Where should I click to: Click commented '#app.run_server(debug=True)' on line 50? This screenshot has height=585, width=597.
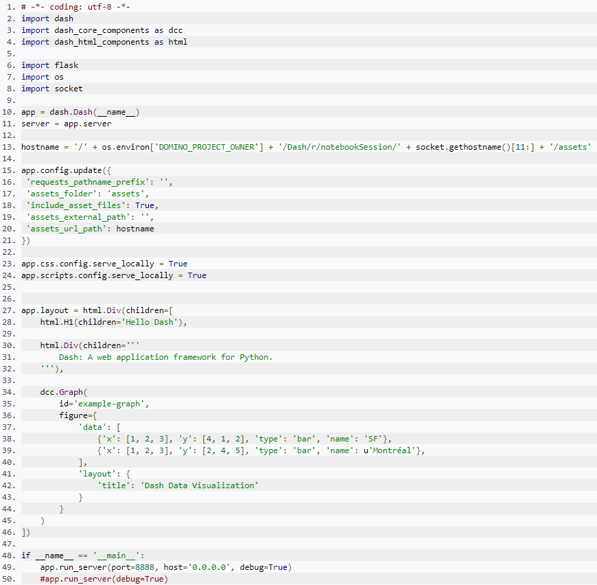(104, 579)
